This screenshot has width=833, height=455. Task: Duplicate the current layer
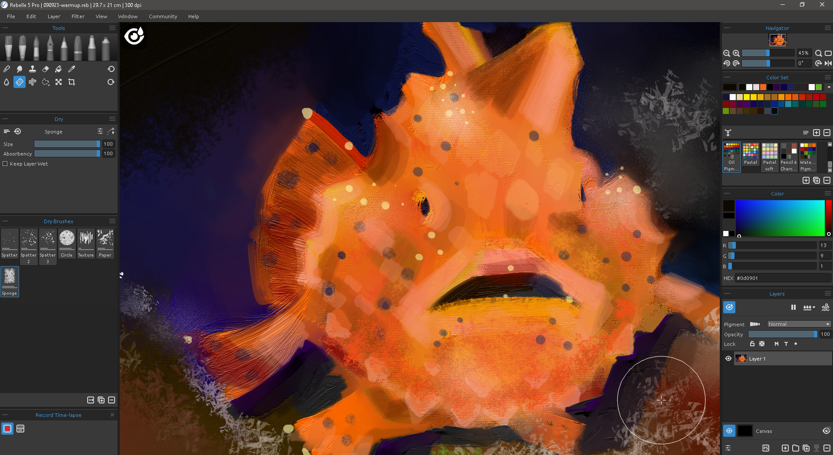[x=806, y=448]
